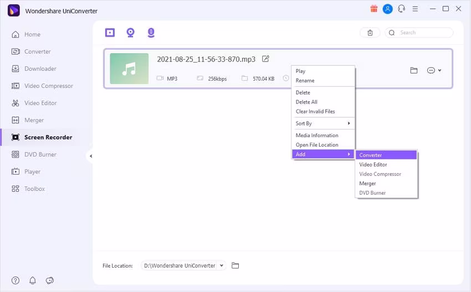The width and height of the screenshot is (471, 292).
Task: Browse file location with the folder icon
Action: click(x=235, y=265)
